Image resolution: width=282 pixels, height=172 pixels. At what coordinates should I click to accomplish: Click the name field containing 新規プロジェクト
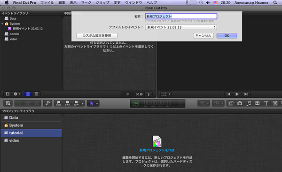pyautogui.click(x=181, y=16)
